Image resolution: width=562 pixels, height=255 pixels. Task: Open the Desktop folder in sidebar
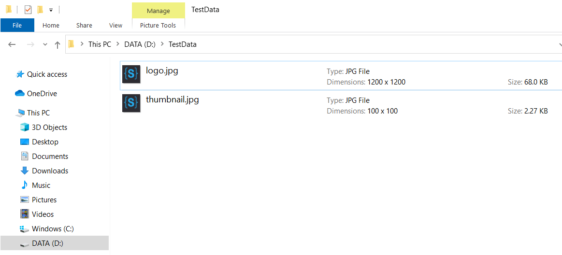(x=45, y=142)
